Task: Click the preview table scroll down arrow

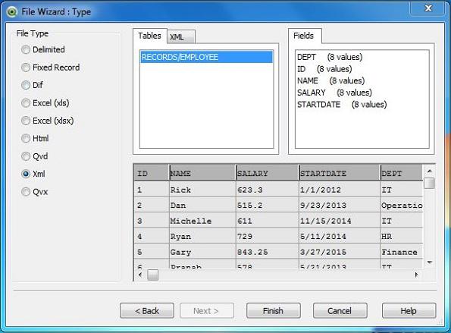Action: click(430, 262)
